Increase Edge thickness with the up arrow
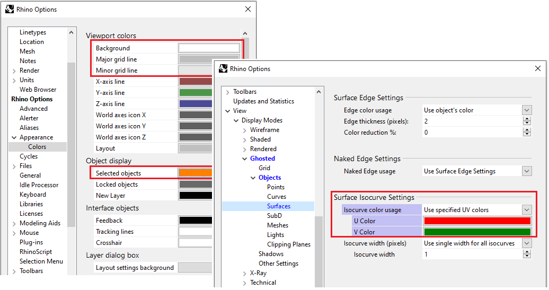 526,119
